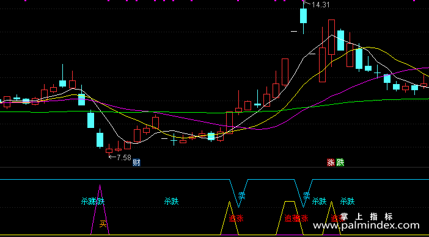The height and width of the screenshot is (237, 429).
Task: Click the 杀跌 label right after second 卖
Action: pyautogui.click(x=319, y=202)
